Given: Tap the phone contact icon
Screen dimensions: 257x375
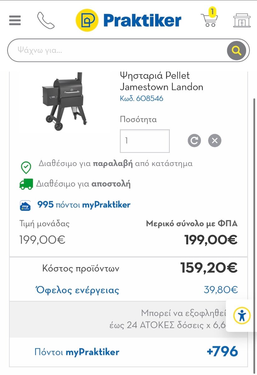Looking at the screenshot, I should pyautogui.click(x=45, y=20).
